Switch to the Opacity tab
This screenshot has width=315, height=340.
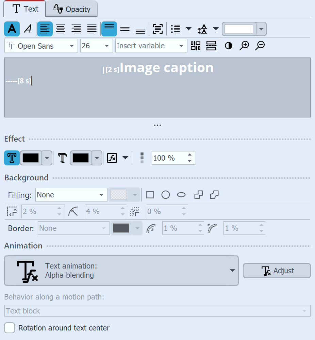tap(71, 9)
